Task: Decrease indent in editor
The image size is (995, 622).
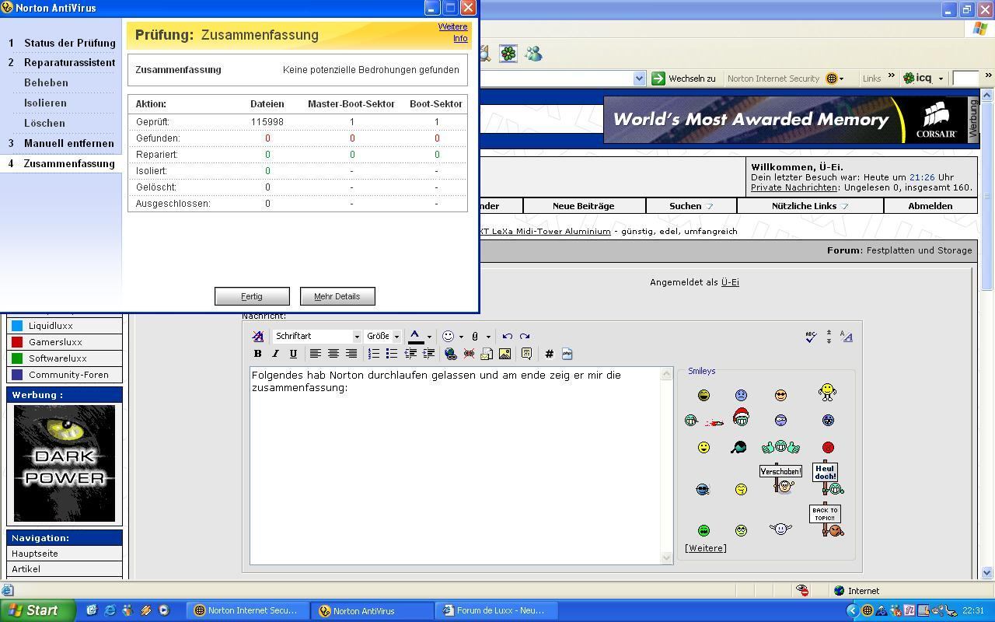Action: (x=410, y=354)
